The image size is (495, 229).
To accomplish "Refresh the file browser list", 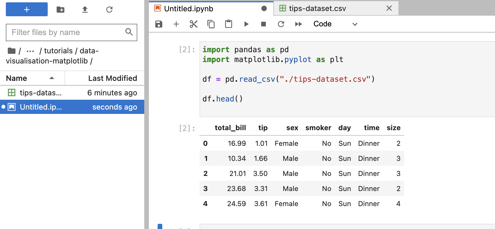I will [x=109, y=10].
